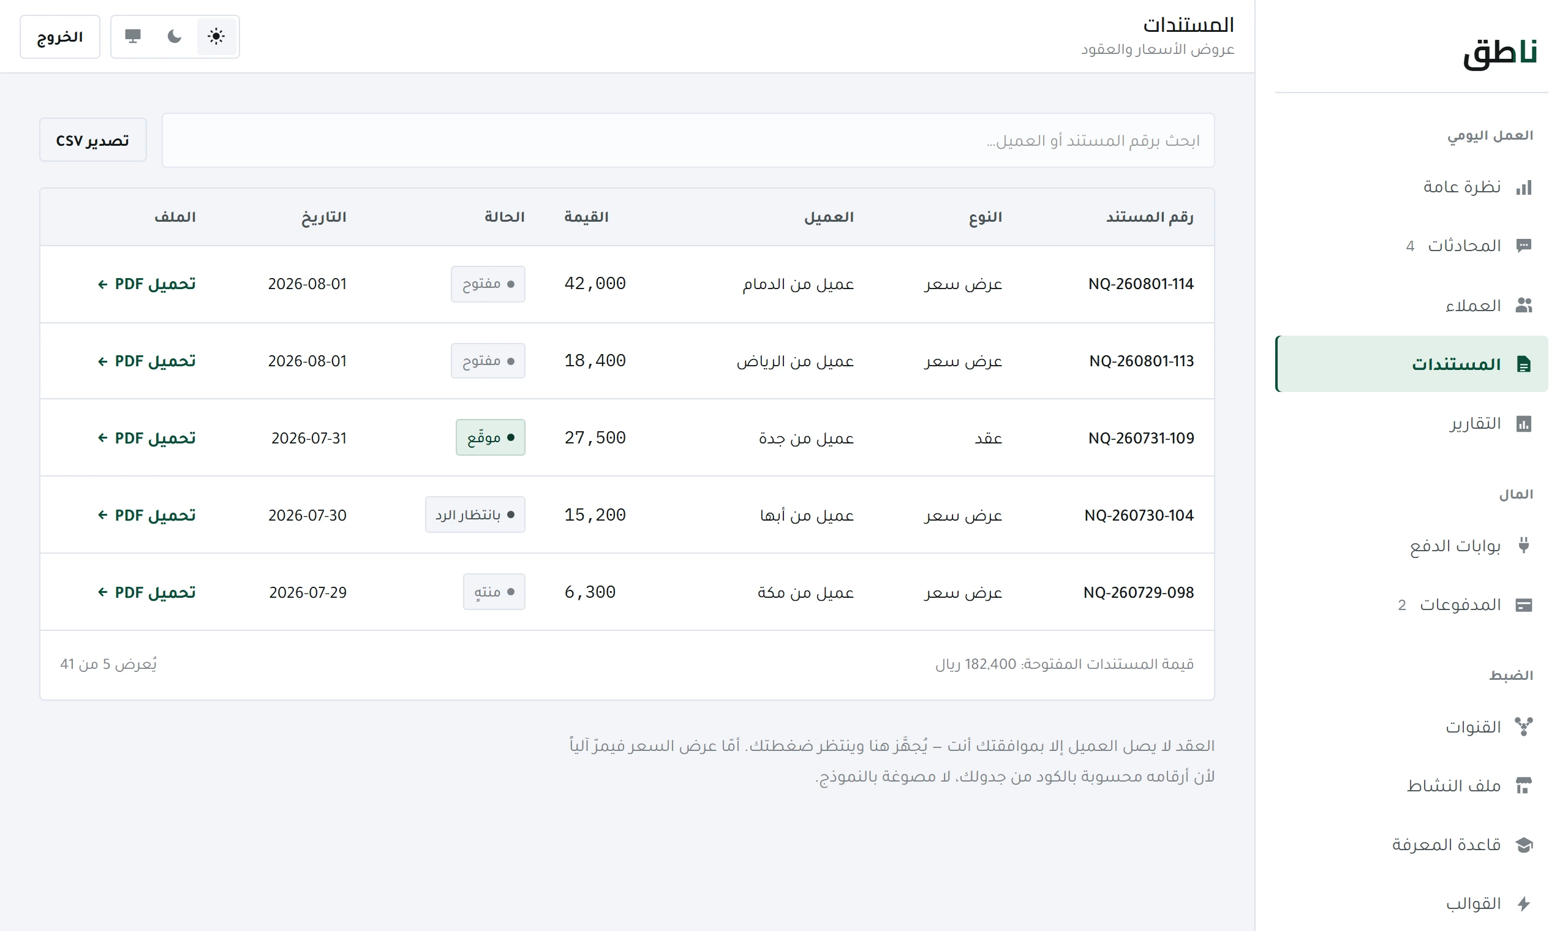
Task: Click the التاريخ column header
Action: click(323, 217)
